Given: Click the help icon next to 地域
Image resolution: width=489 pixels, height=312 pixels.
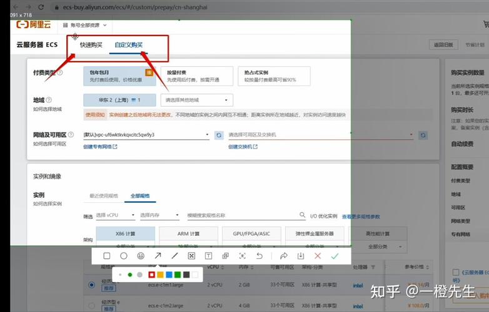Looking at the screenshot, I should pyautogui.click(x=49, y=100).
